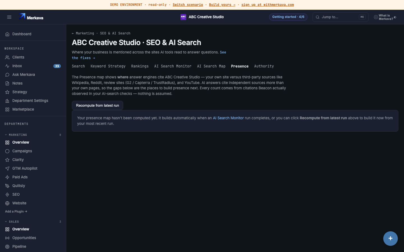Image resolution: width=404 pixels, height=252 pixels.
Task: Click the ABC Creative Studio avatar icon
Action: pos(183,17)
